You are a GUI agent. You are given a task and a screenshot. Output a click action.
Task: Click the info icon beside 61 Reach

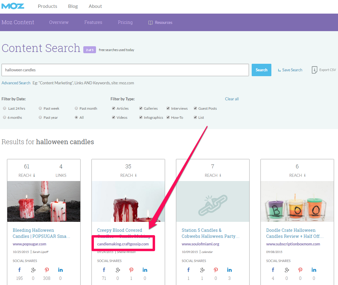click(x=34, y=175)
